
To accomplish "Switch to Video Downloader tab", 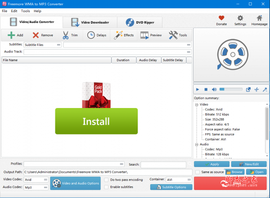I will [x=90, y=22].
